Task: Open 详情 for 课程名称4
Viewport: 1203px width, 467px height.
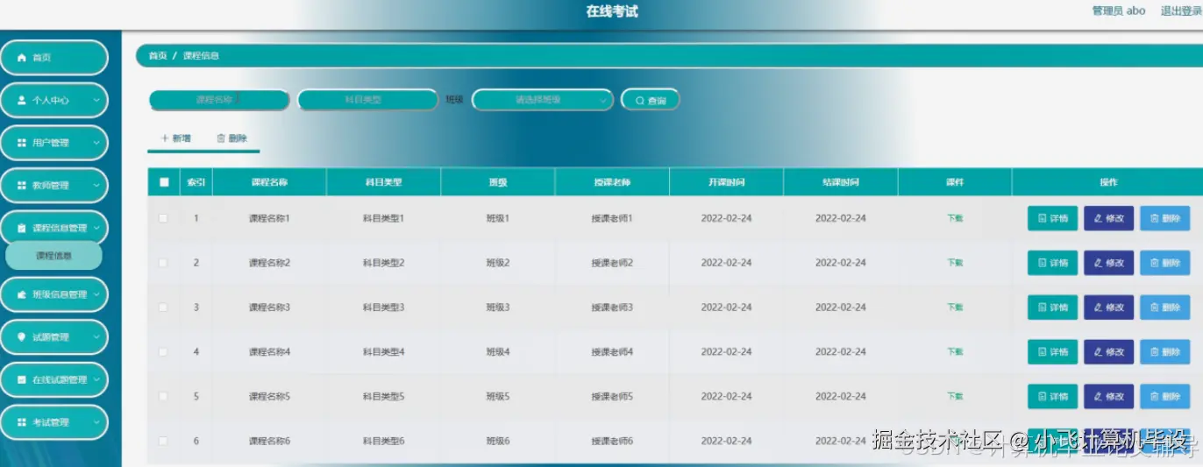Action: (x=1052, y=352)
